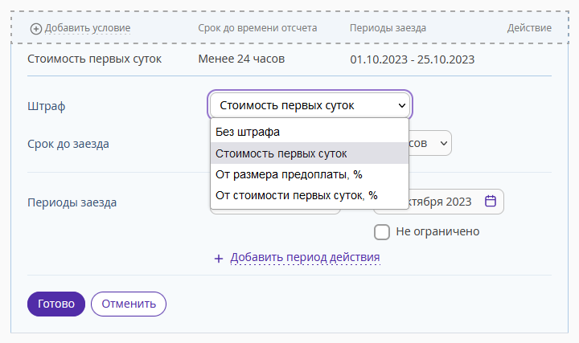Pick От размера предоплаты, % option

pyautogui.click(x=310, y=174)
